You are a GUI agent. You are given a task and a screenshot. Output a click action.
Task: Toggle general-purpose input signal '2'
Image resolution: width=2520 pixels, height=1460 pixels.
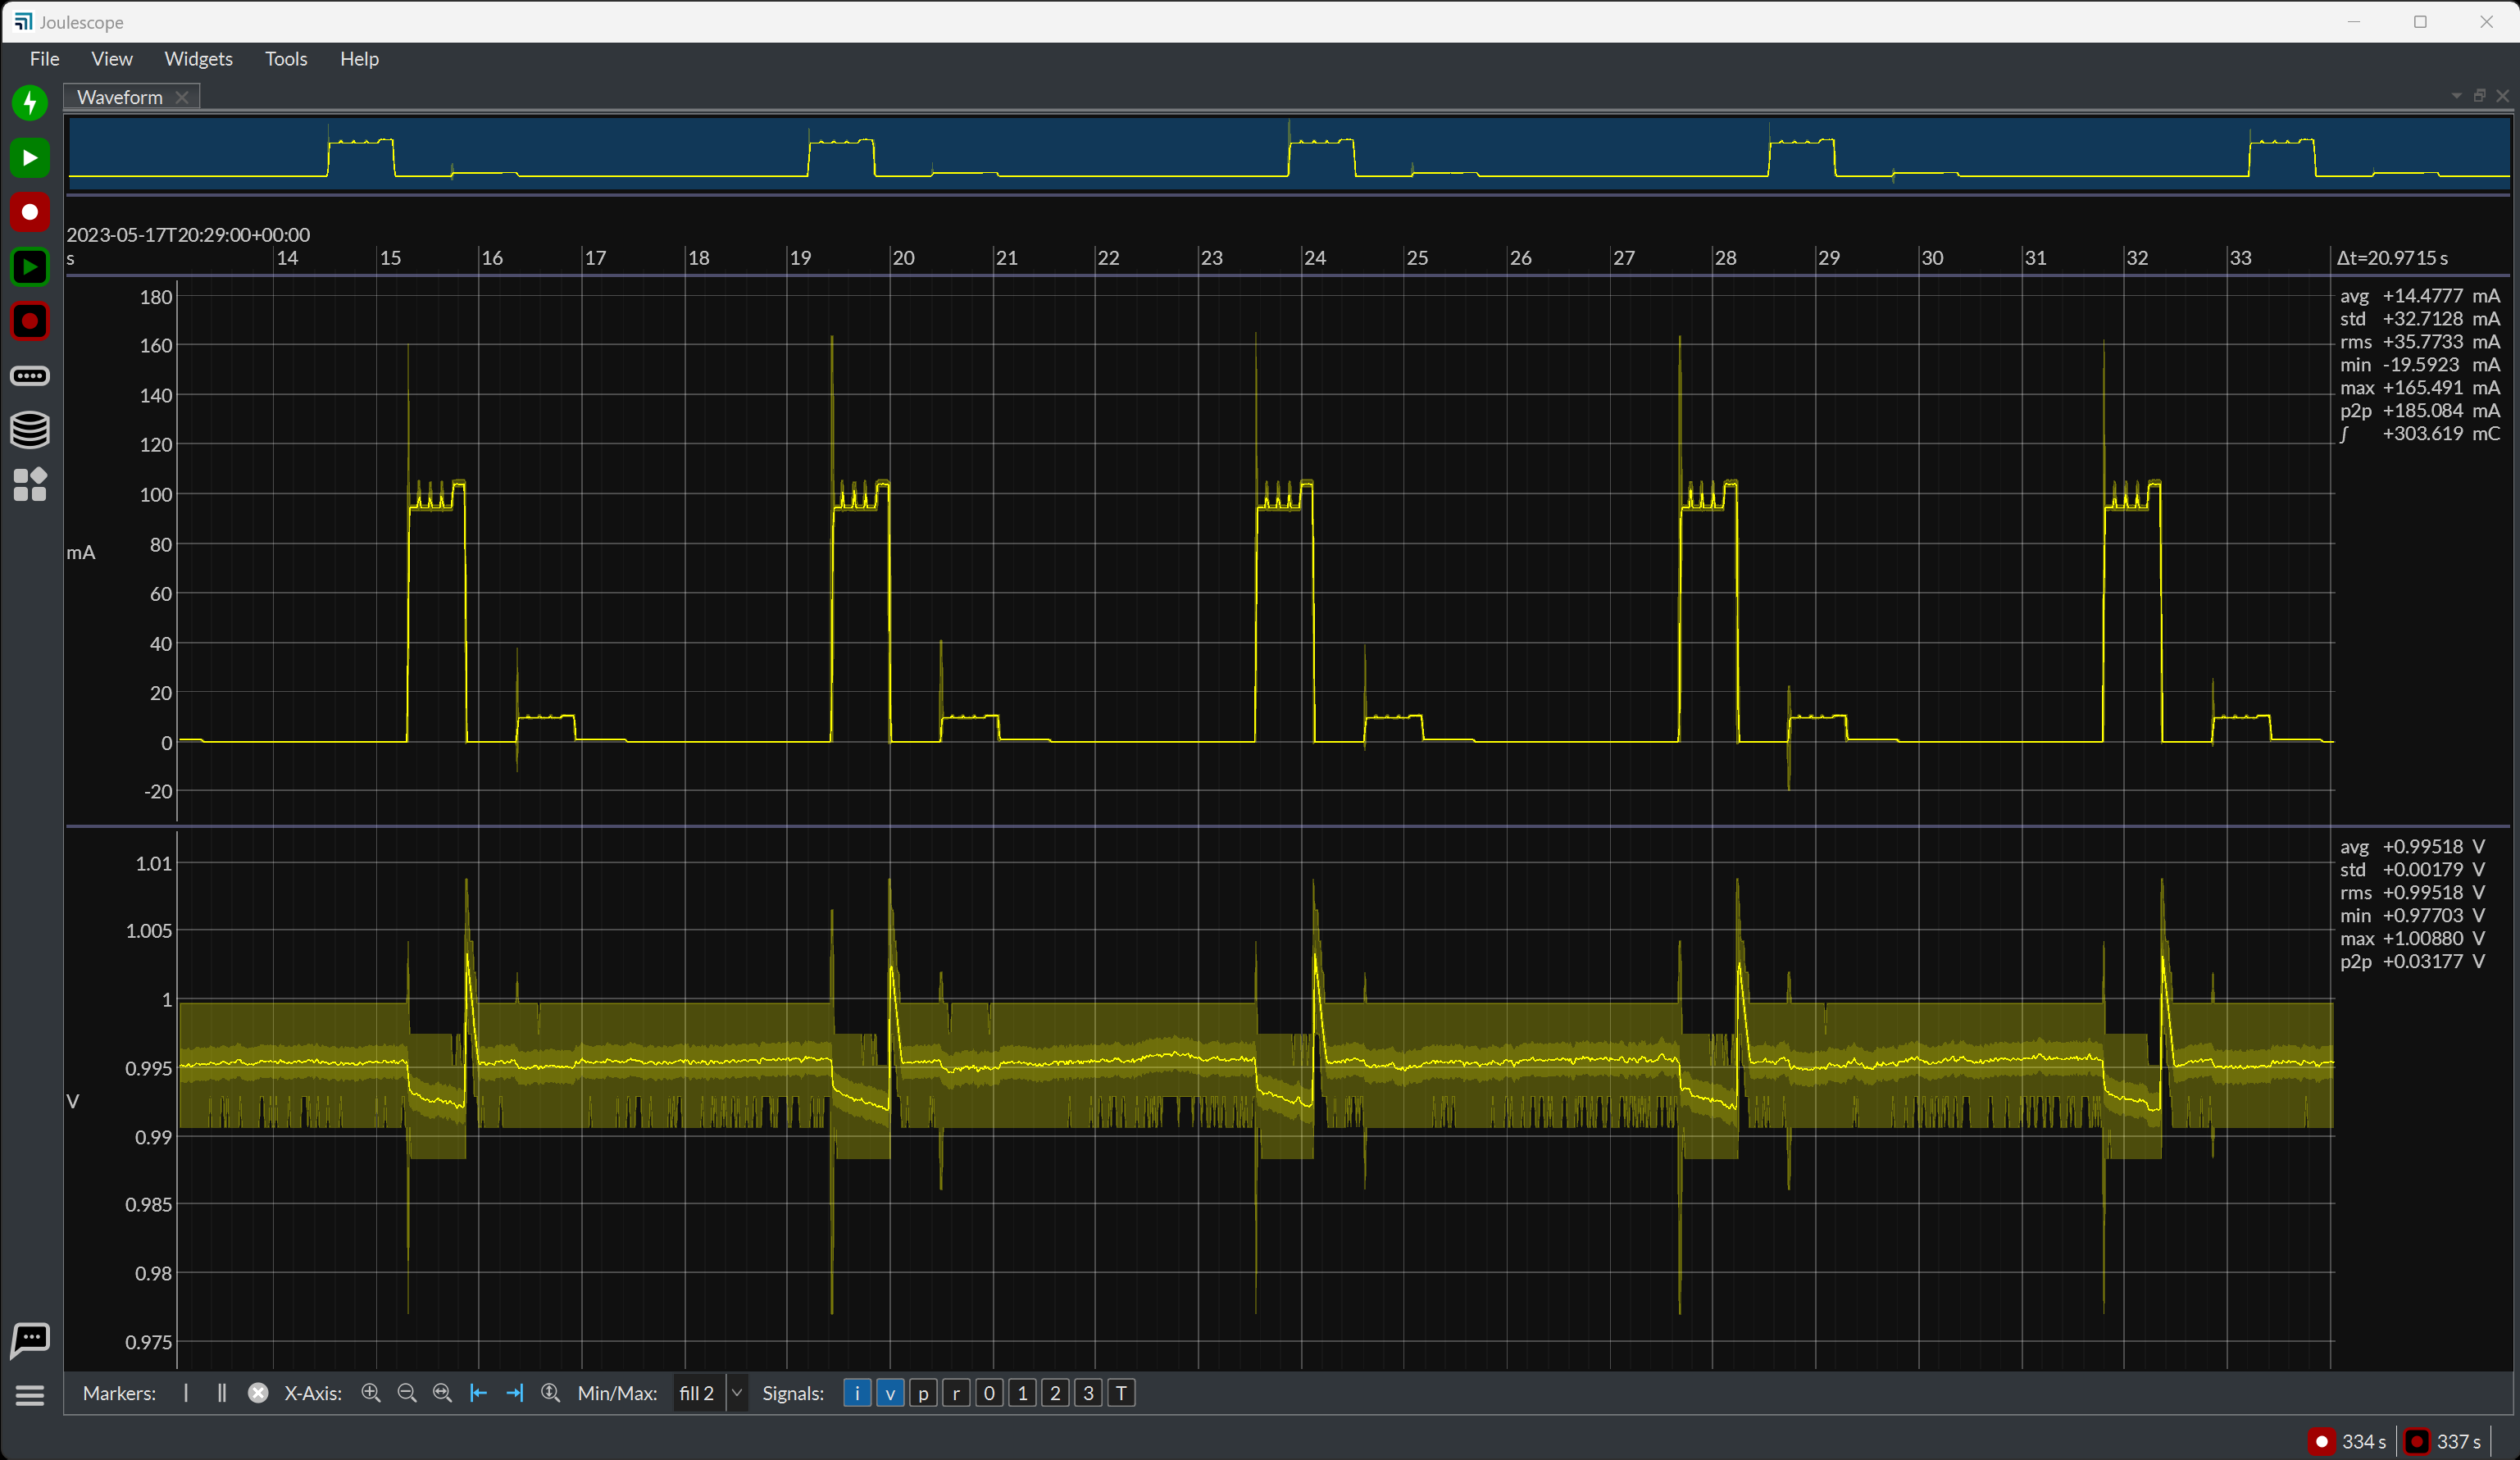coord(1055,1393)
